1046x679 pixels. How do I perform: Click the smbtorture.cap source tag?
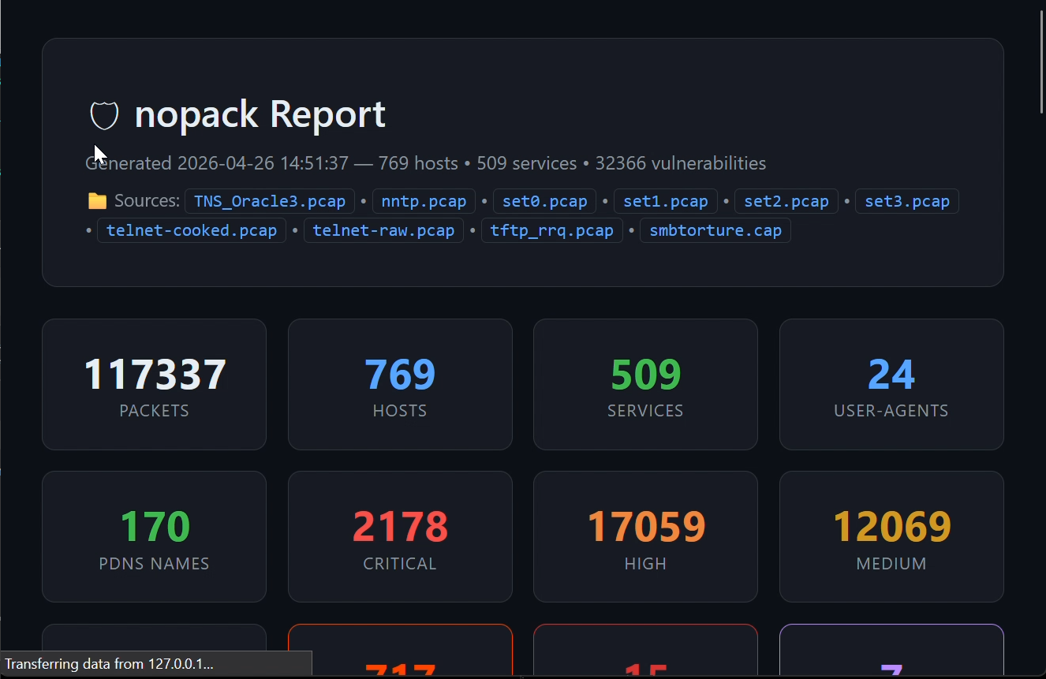715,231
